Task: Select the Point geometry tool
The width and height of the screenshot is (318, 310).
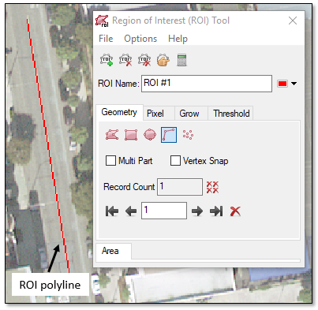Action: point(188,135)
